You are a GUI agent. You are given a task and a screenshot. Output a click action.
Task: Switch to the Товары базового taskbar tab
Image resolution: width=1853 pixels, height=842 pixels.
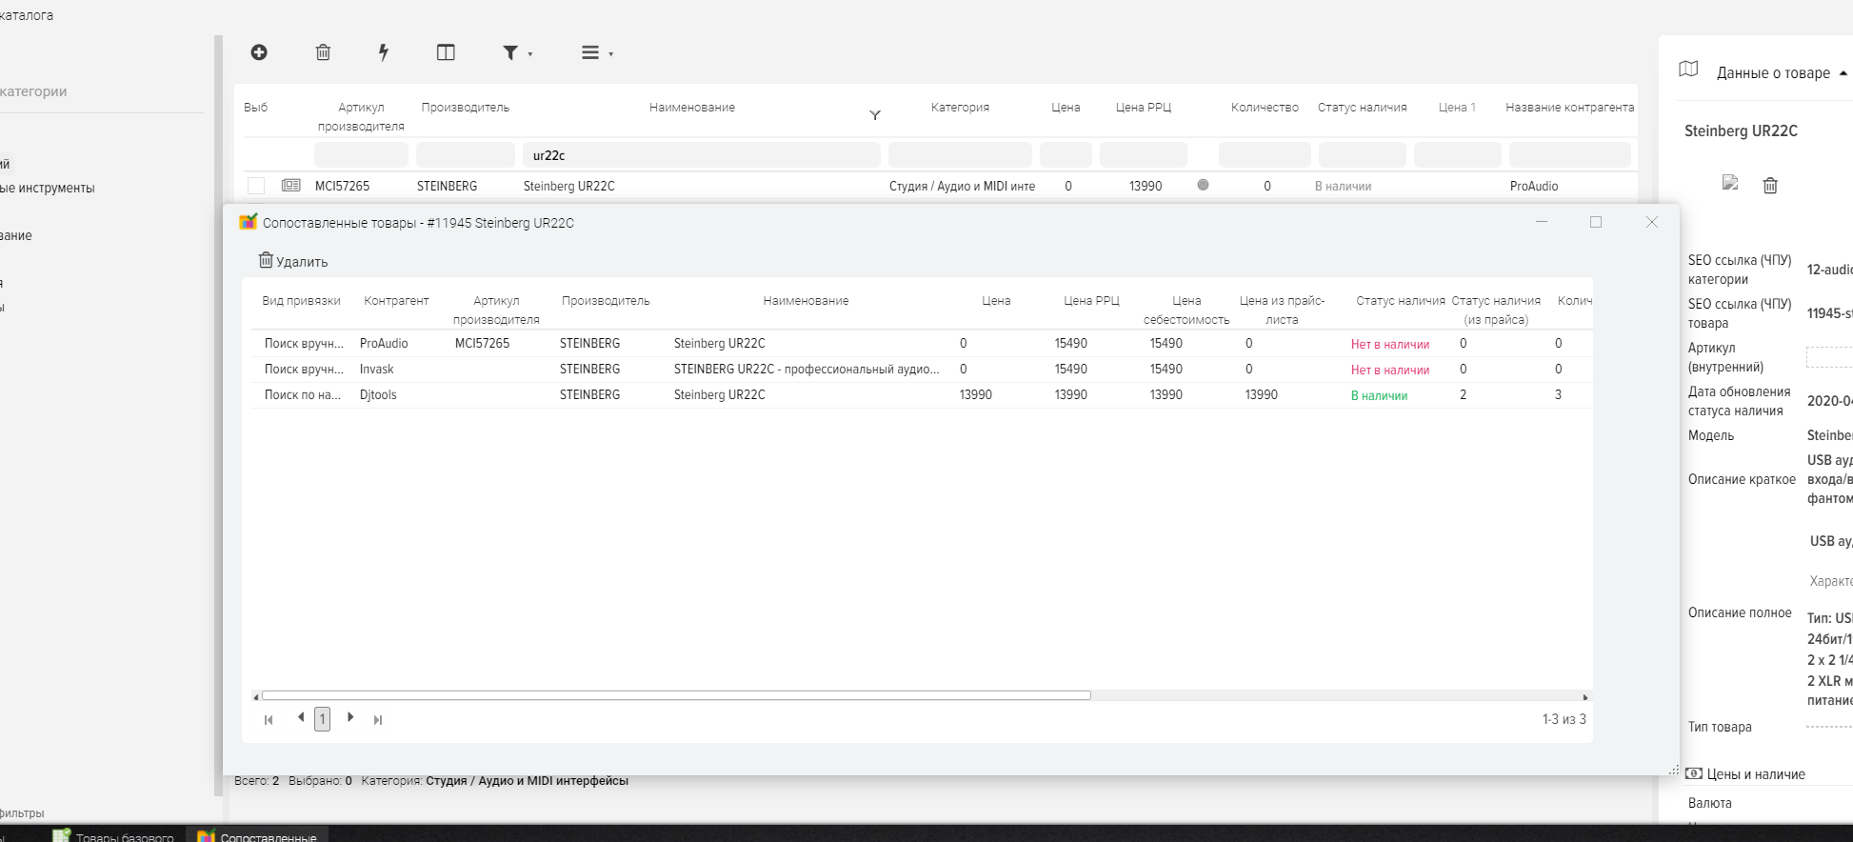click(x=114, y=835)
